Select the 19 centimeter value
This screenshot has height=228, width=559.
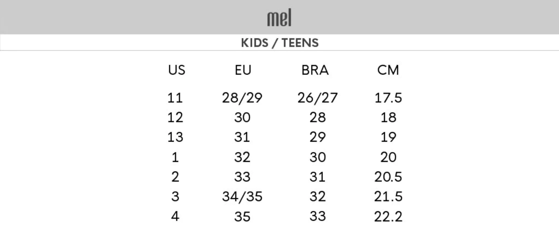388,137
